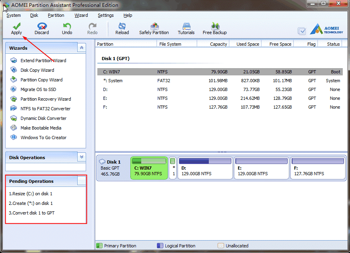Click the Logical Partition blue legend swatch
Viewport: 350px width, 253px height.
coord(160,245)
